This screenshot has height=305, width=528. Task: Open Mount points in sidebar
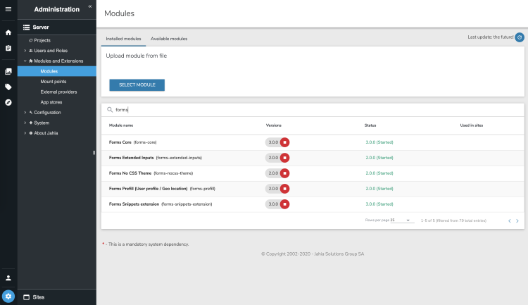pyautogui.click(x=54, y=82)
